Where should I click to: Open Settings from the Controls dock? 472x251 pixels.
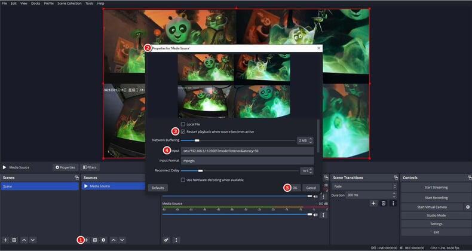pos(436,224)
